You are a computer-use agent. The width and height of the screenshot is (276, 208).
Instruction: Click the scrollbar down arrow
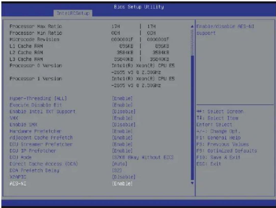tap(192, 183)
